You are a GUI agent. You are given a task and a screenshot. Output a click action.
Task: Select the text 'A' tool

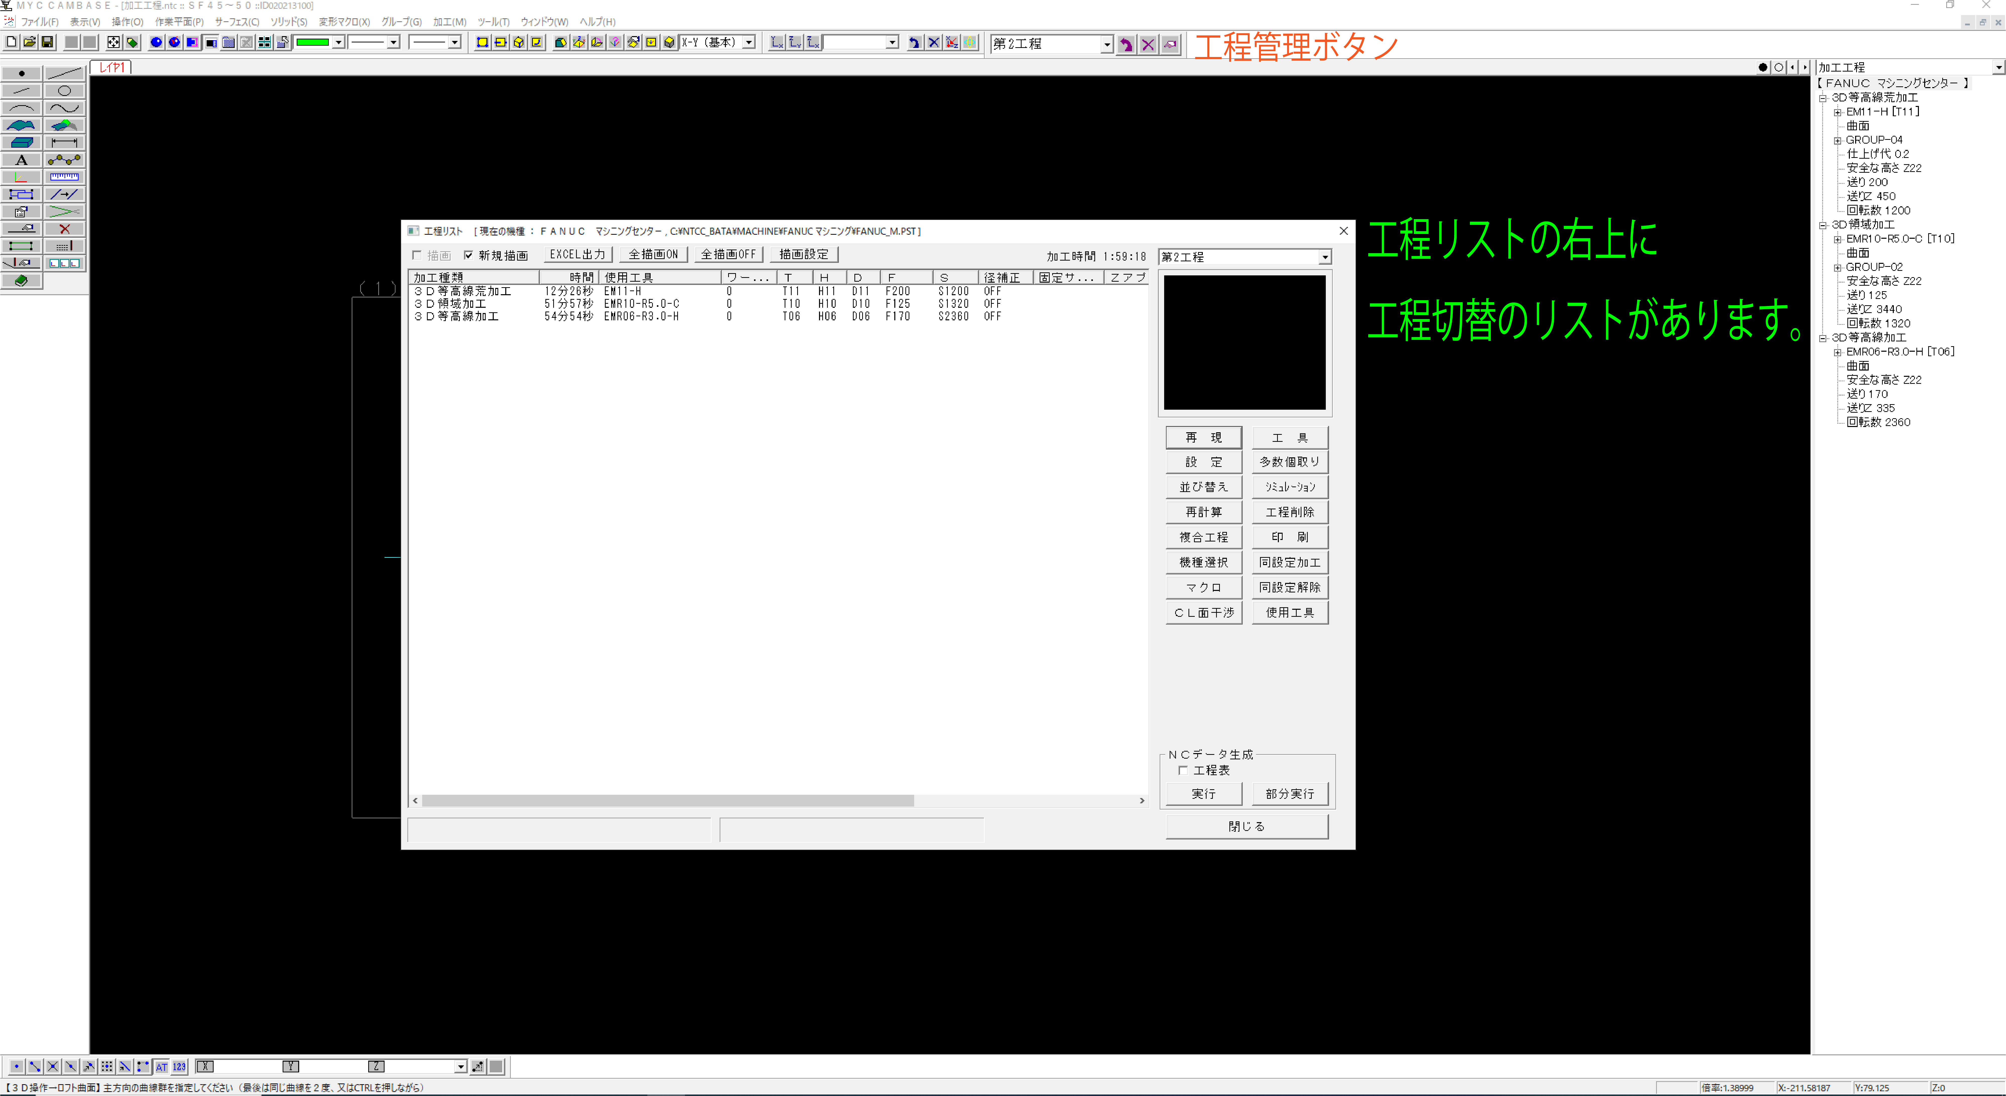pos(22,160)
